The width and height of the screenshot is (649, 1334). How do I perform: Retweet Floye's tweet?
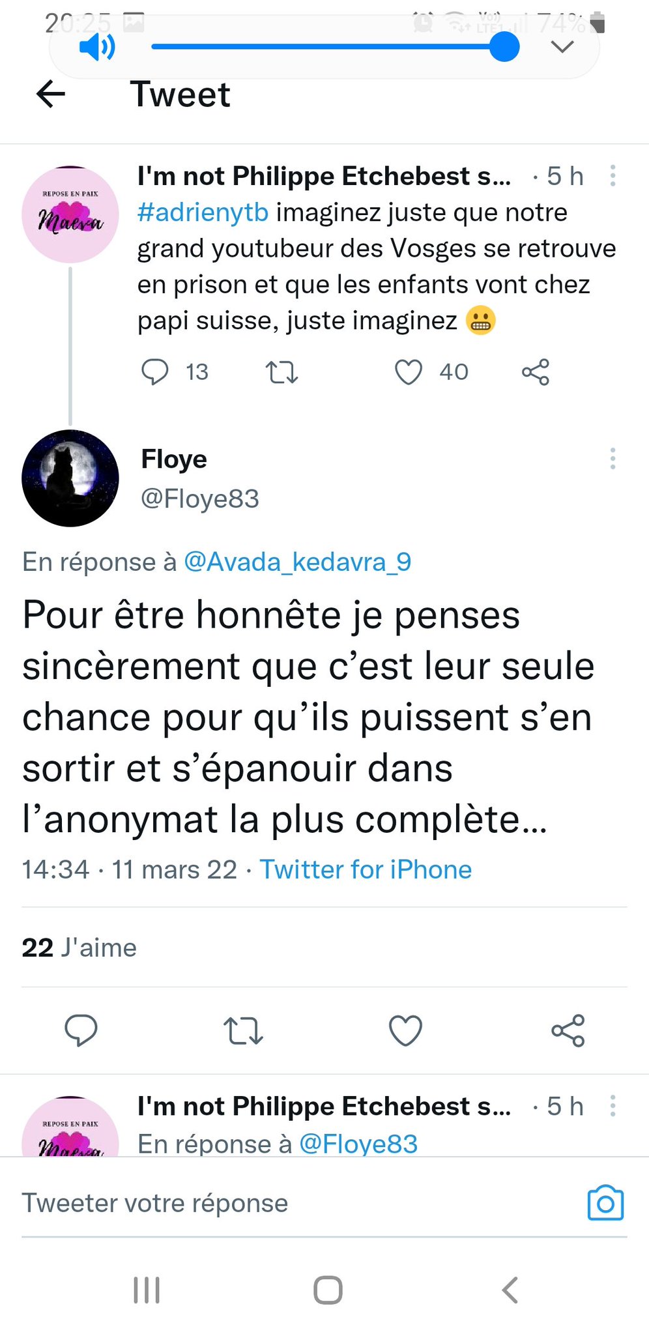click(x=243, y=1030)
